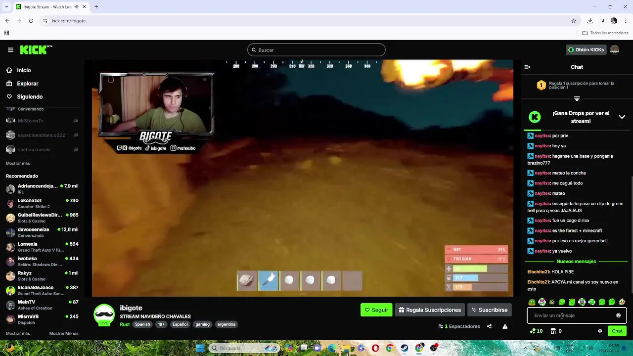Open chat settings gear
Viewport: 633px width, 356px height.
coord(600,331)
